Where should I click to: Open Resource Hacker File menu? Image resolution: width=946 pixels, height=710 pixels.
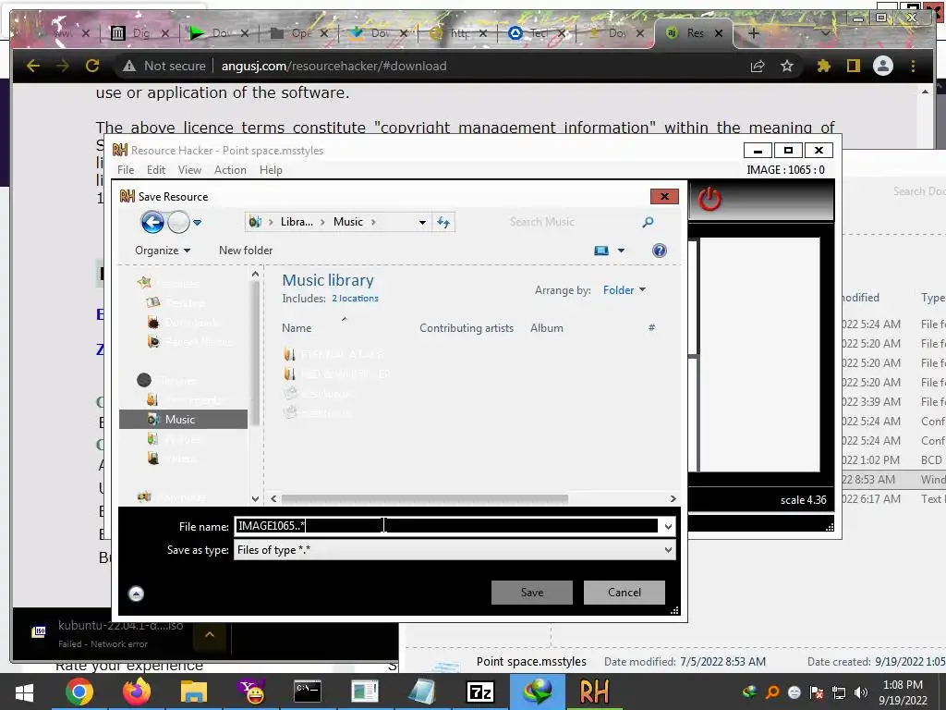126,170
